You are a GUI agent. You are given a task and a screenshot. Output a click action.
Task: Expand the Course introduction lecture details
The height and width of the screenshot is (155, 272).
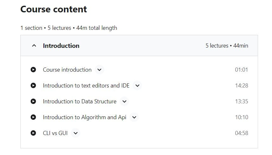tap(100, 70)
